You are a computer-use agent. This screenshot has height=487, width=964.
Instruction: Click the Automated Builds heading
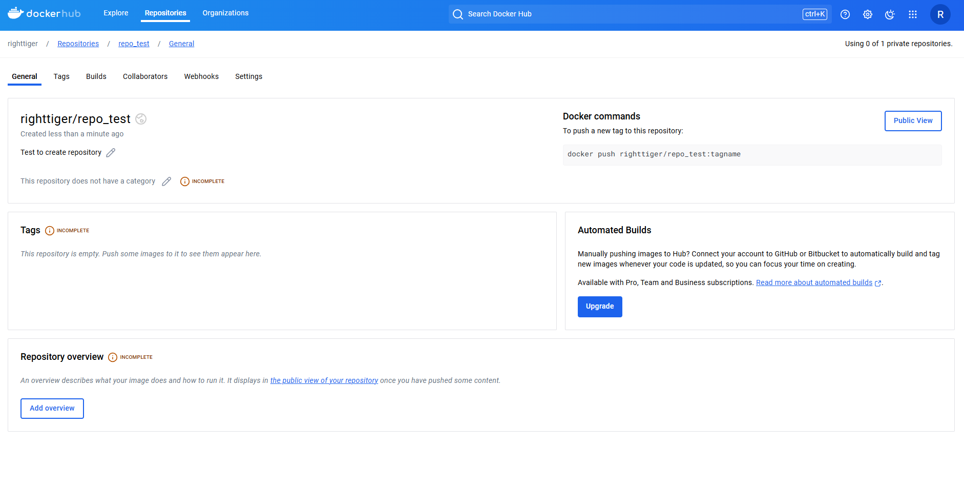coord(614,230)
